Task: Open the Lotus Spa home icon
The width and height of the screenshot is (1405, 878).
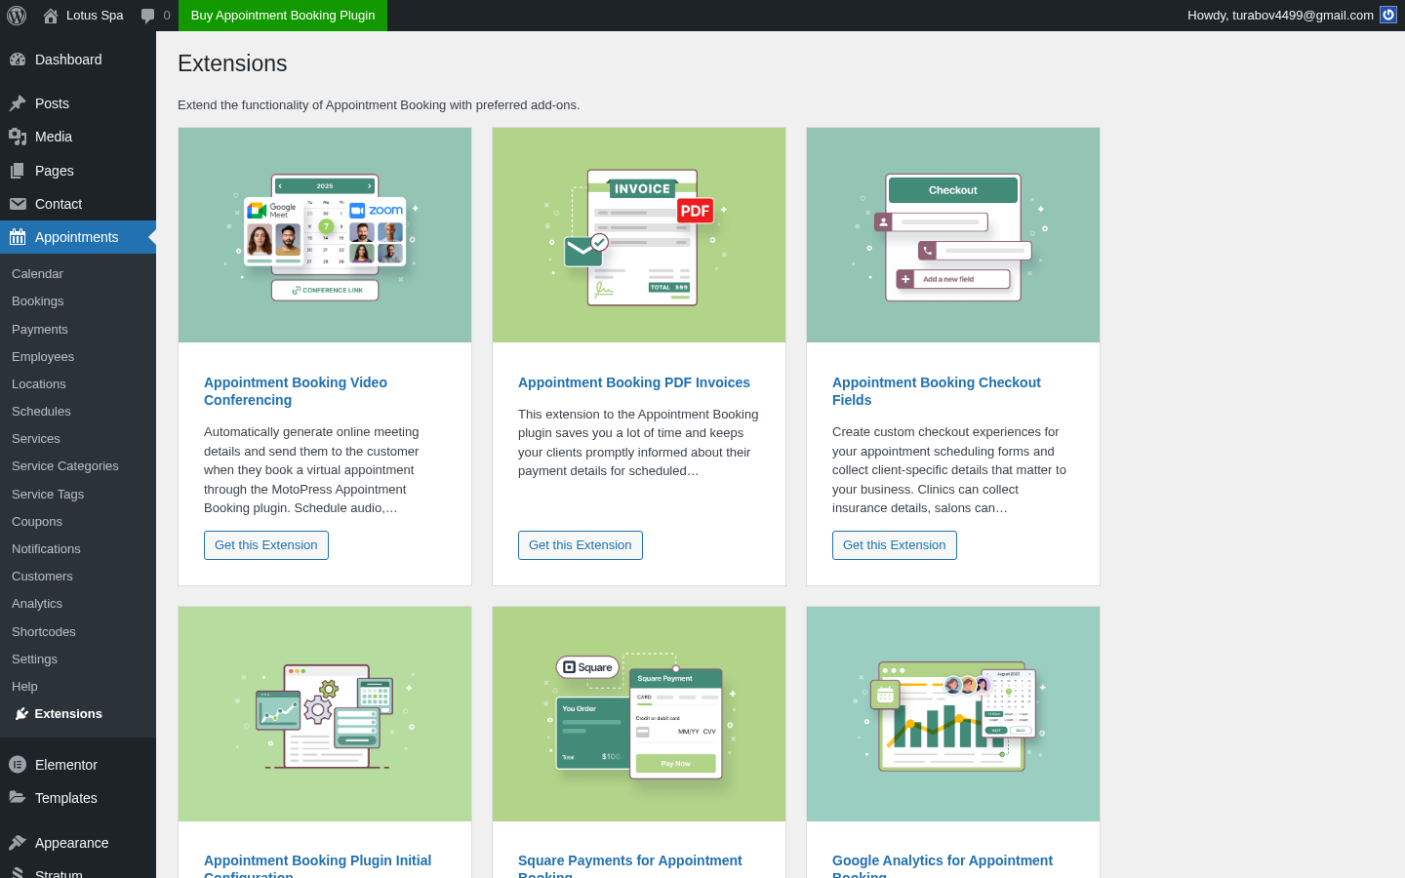Action: tap(51, 16)
